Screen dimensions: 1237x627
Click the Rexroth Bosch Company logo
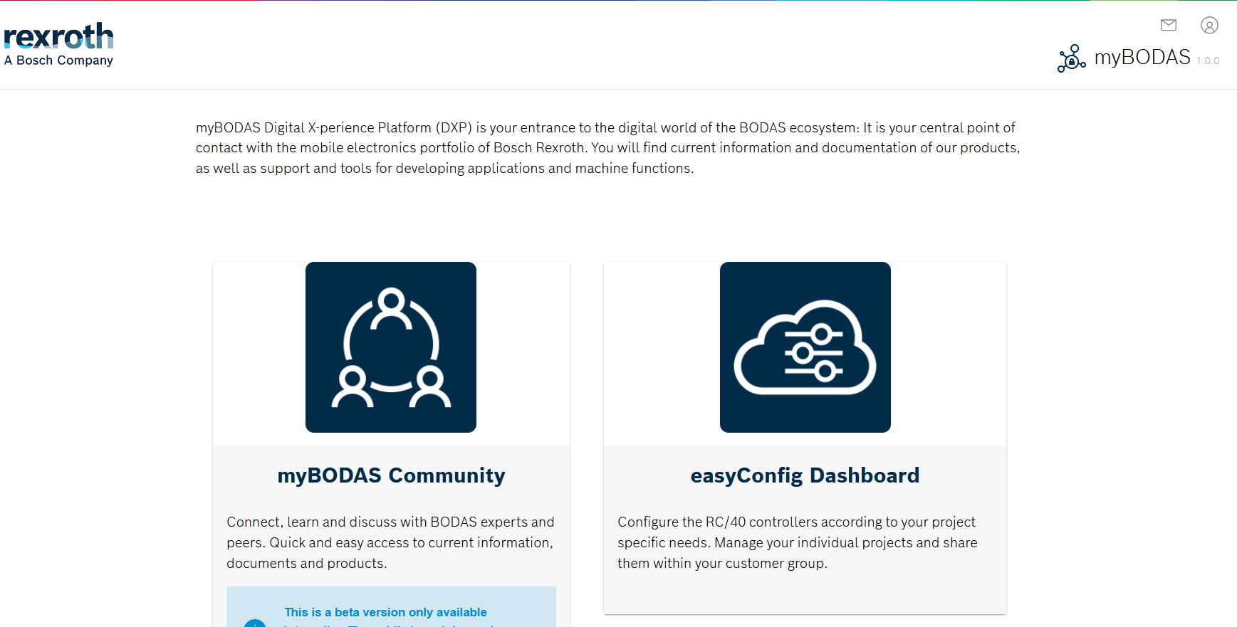tap(58, 44)
